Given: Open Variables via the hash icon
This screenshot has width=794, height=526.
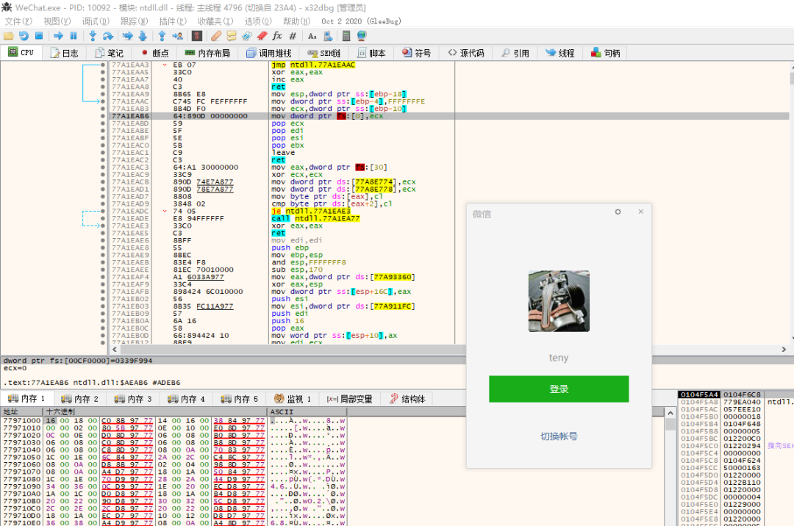Looking at the screenshot, I should [293, 36].
